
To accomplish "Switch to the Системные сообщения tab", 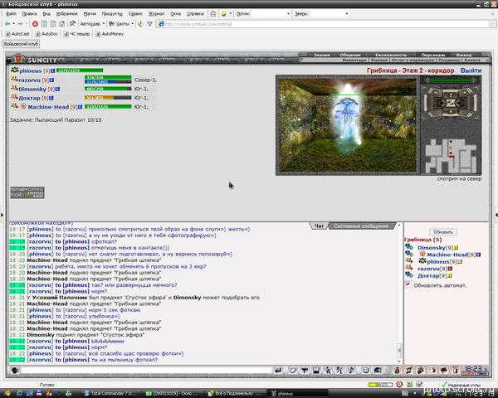I will point(361,226).
